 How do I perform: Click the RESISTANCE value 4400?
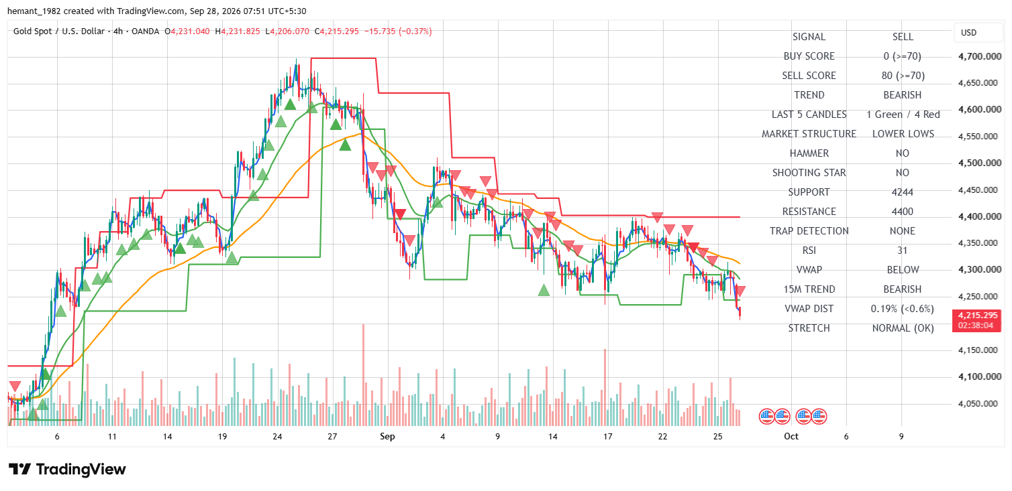pyautogui.click(x=903, y=212)
